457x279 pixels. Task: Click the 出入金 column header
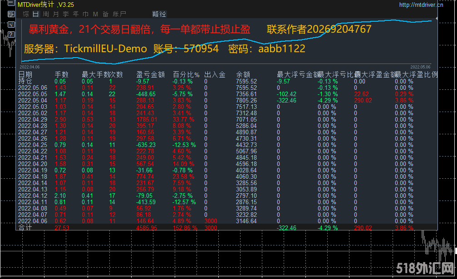(x=215, y=74)
